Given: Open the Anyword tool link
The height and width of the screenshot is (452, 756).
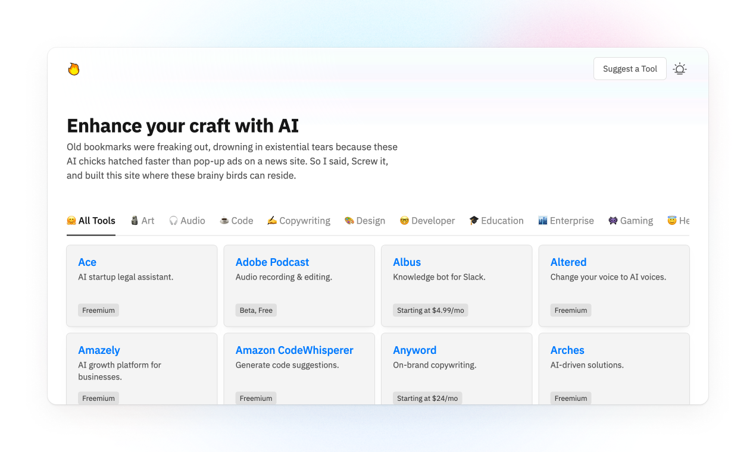Looking at the screenshot, I should point(414,350).
